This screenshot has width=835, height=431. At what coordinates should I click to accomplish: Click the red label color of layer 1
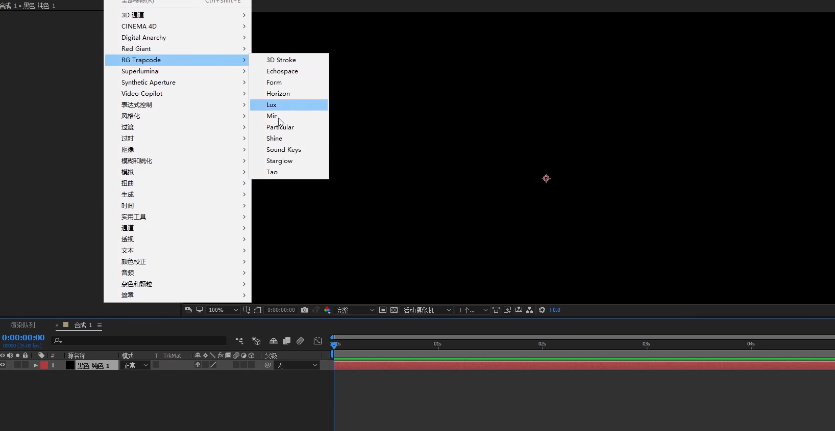coord(44,365)
